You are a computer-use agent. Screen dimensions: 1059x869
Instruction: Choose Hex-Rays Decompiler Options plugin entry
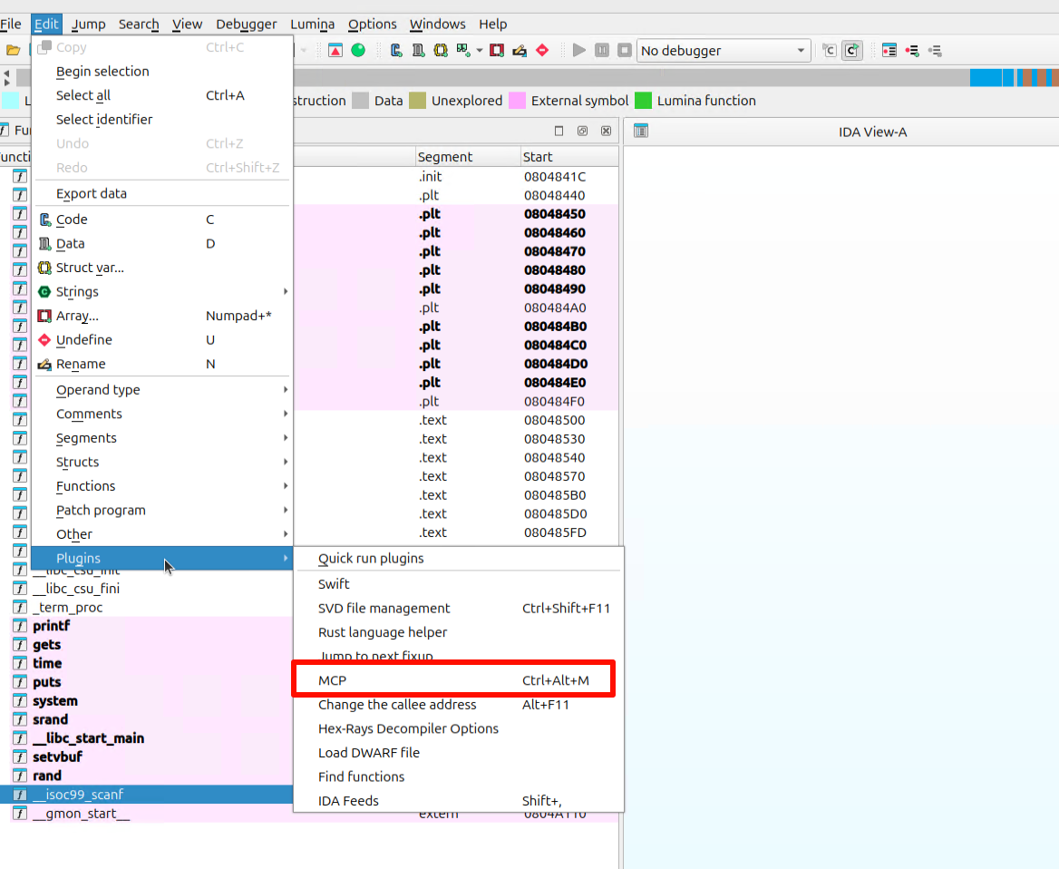pos(408,728)
